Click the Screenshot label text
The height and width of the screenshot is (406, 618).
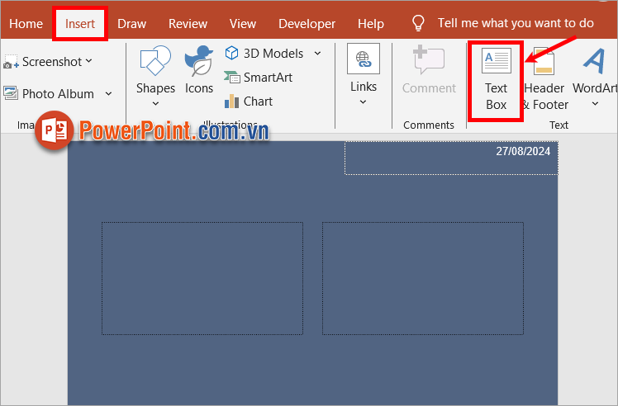[x=52, y=62]
